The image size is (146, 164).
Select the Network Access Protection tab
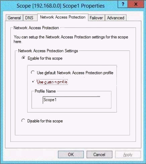(x=63, y=17)
